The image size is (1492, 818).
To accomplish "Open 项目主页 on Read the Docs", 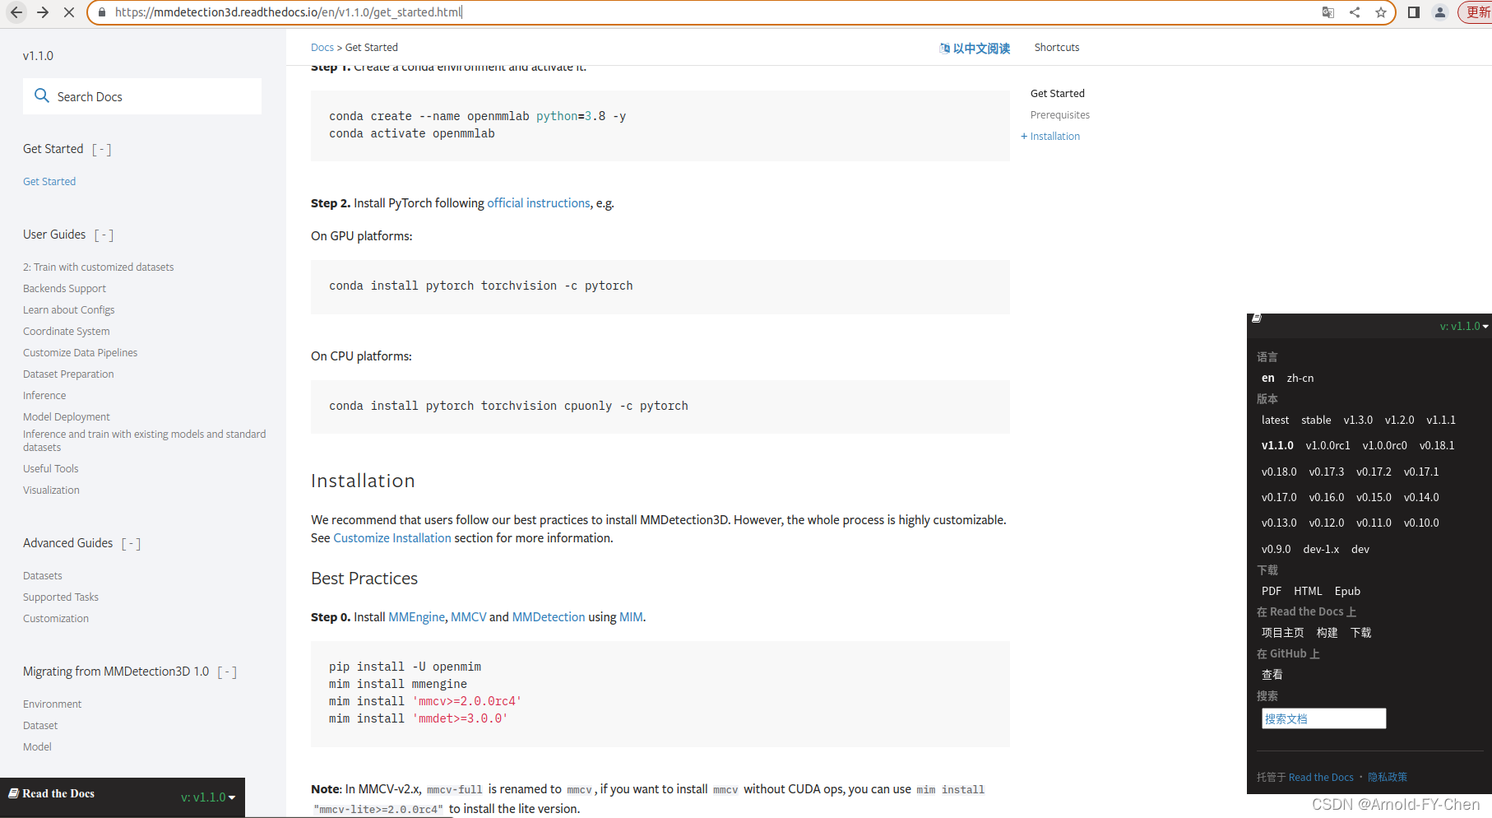I will pyautogui.click(x=1282, y=632).
